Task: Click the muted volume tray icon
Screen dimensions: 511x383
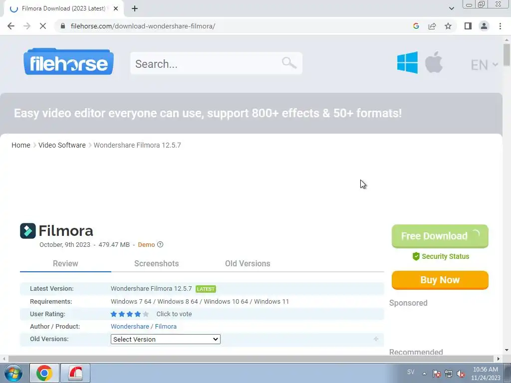Action: point(461,374)
